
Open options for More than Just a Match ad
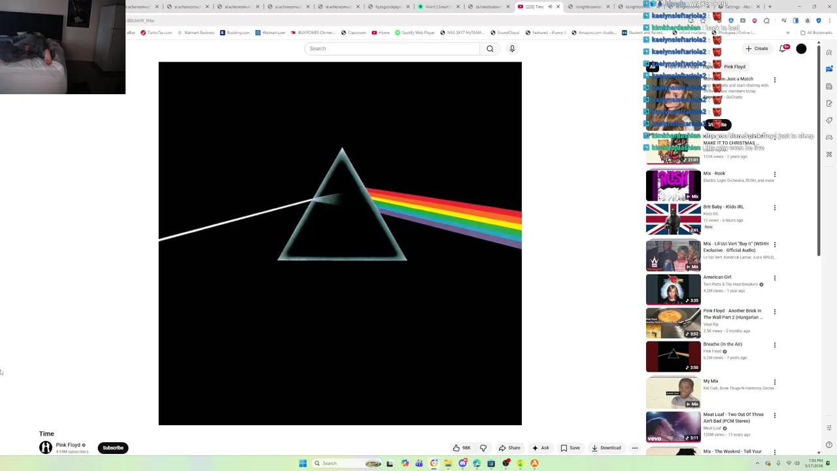[x=775, y=80]
